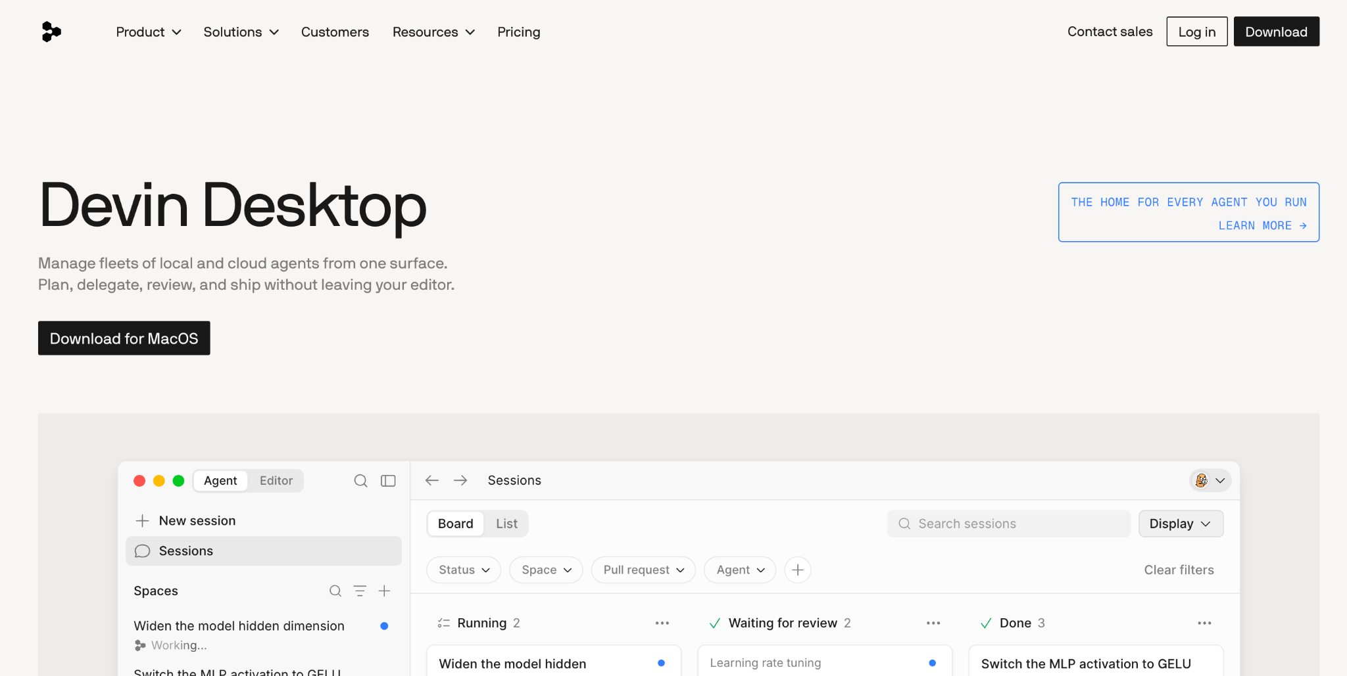Click Download for MacOS

124,338
